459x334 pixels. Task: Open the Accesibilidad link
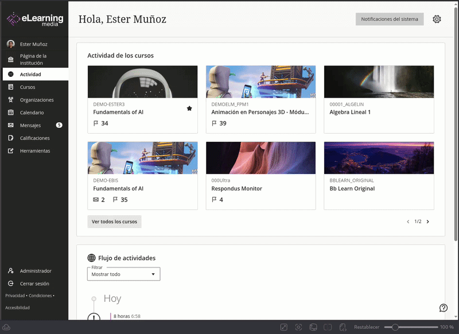17,308
